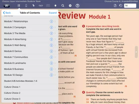This screenshot has height=104, width=139.
Task: Open the history clock icon
Action: click(x=121, y=6)
